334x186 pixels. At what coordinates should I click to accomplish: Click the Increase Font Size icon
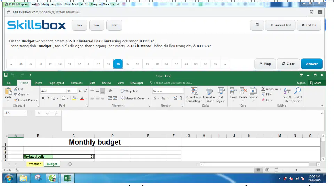[x=80, y=91]
